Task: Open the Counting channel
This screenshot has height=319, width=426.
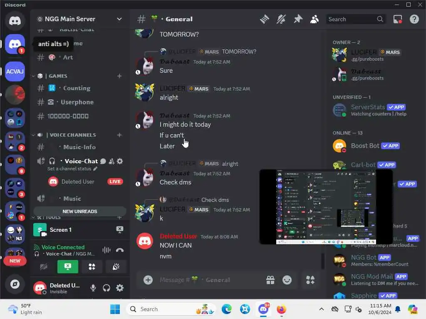Action: click(79, 88)
